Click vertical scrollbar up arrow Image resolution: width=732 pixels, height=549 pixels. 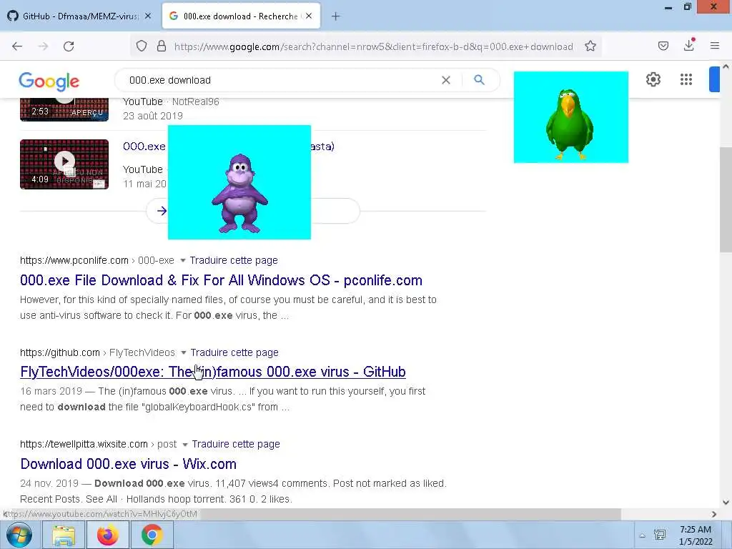726,66
